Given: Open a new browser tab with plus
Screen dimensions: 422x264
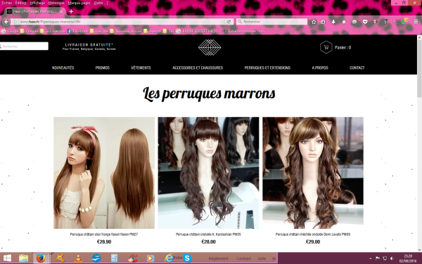Looking at the screenshot, I should point(71,11).
